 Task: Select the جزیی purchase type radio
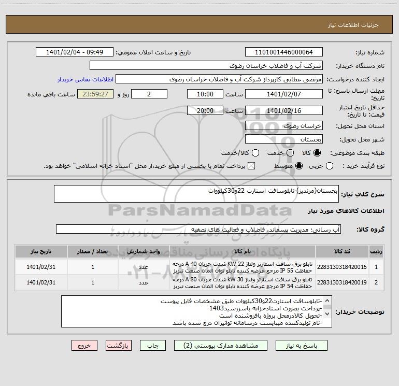tap(329, 166)
